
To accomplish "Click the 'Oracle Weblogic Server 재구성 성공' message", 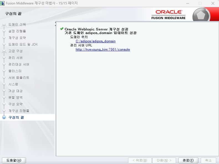I will (x=96, y=29).
